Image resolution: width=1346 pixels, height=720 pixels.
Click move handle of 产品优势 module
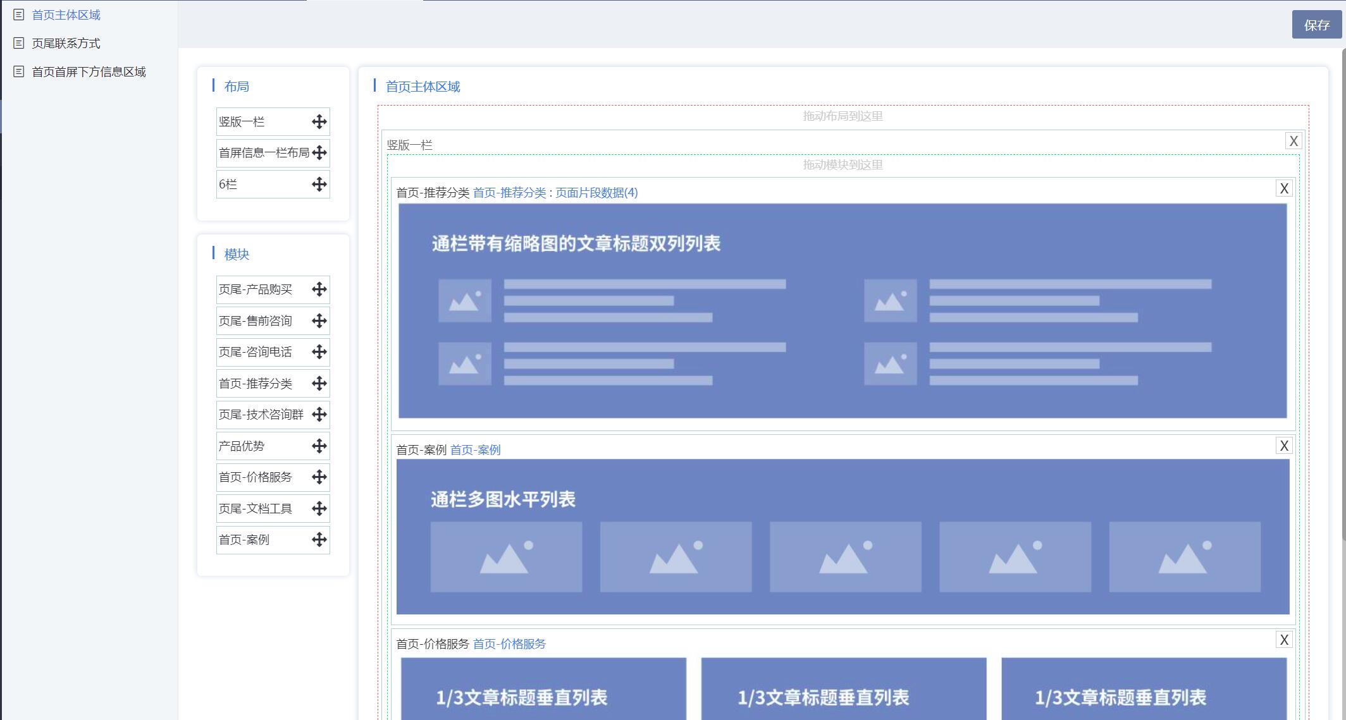(319, 446)
